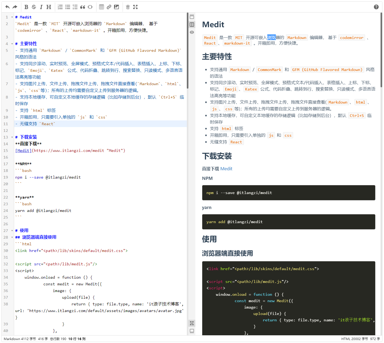This screenshot has height=343, width=384.
Task: Collapse the '# Medit' section at line 1
Action: [12, 17]
